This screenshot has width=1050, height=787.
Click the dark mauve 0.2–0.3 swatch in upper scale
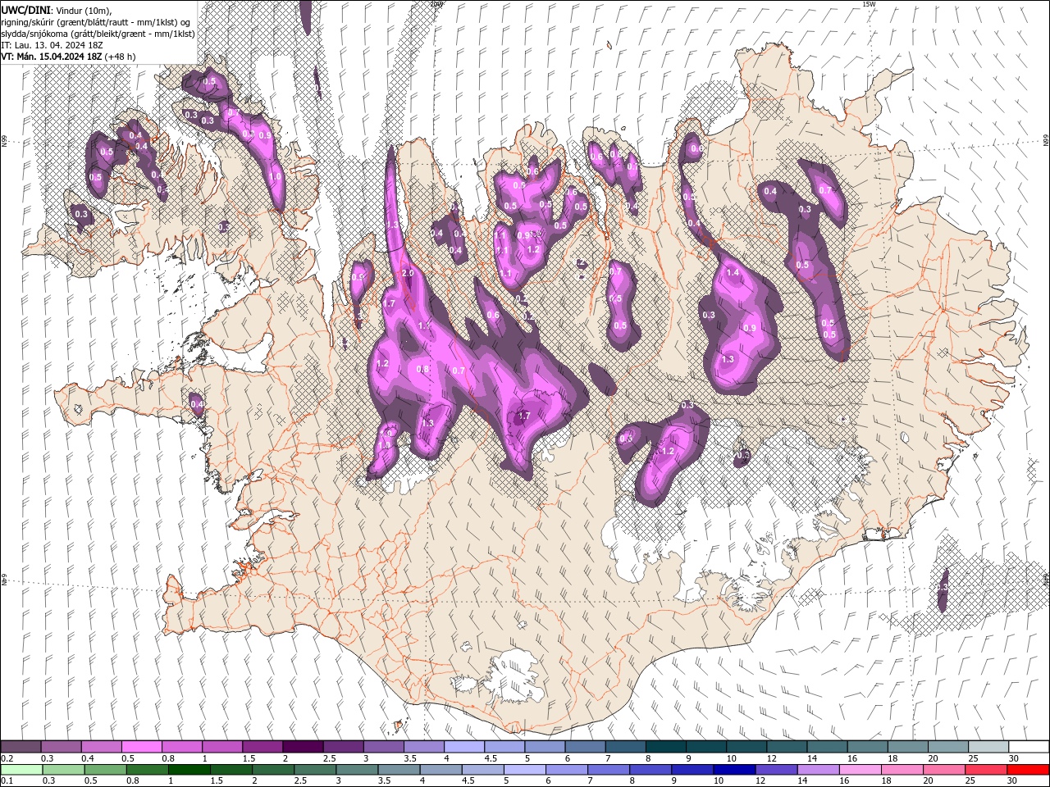[21, 746]
